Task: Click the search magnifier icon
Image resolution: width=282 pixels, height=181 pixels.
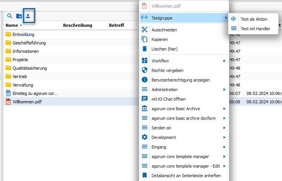Action: point(10,16)
